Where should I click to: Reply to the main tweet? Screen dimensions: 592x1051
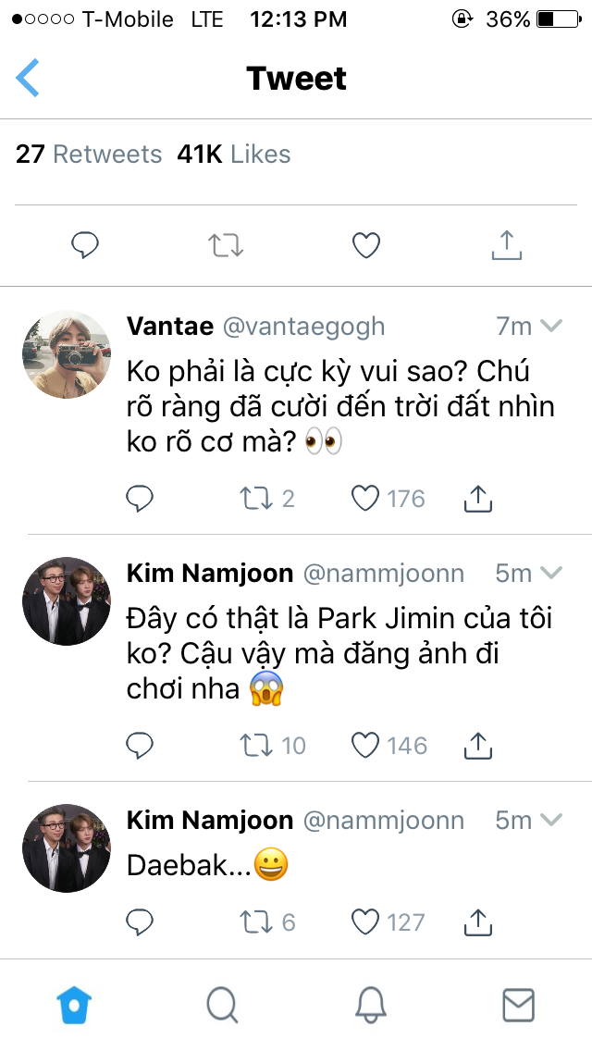click(85, 245)
